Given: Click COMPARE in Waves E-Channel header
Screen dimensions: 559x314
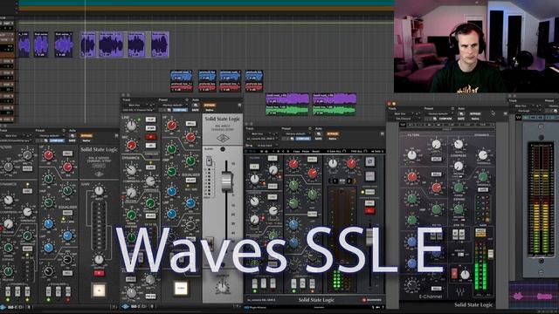Looking at the screenshot, I should tap(445, 119).
